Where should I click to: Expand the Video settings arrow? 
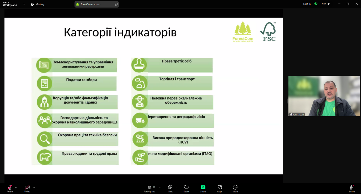click(34, 187)
